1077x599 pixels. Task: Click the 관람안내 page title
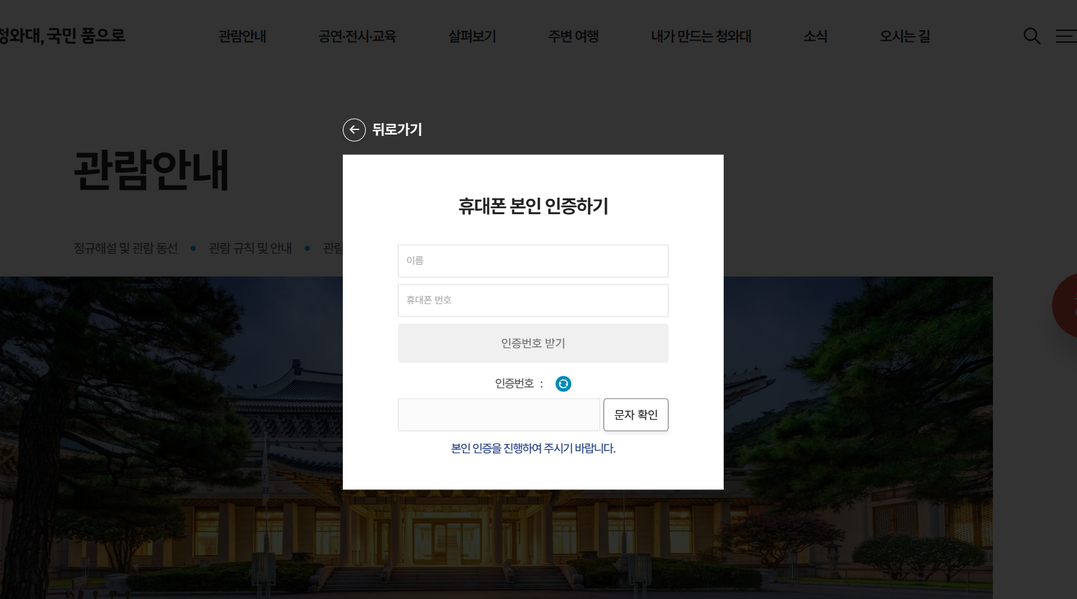tap(151, 170)
